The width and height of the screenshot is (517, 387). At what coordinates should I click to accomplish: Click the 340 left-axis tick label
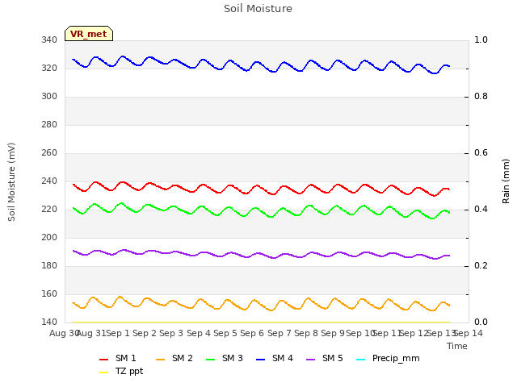(x=49, y=40)
